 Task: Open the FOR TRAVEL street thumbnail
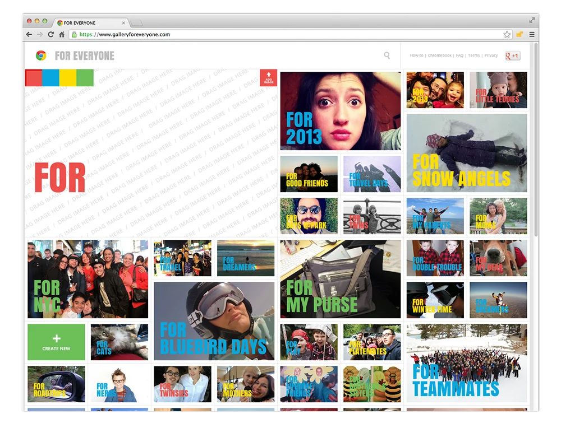tap(182, 258)
